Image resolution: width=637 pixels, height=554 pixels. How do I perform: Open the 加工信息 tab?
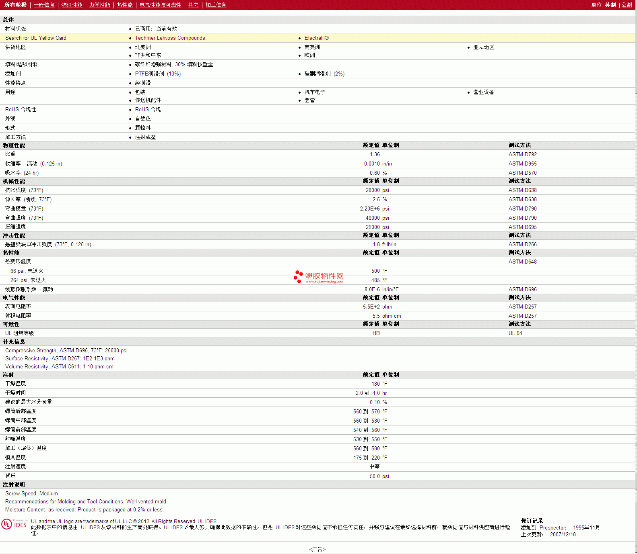click(x=216, y=5)
